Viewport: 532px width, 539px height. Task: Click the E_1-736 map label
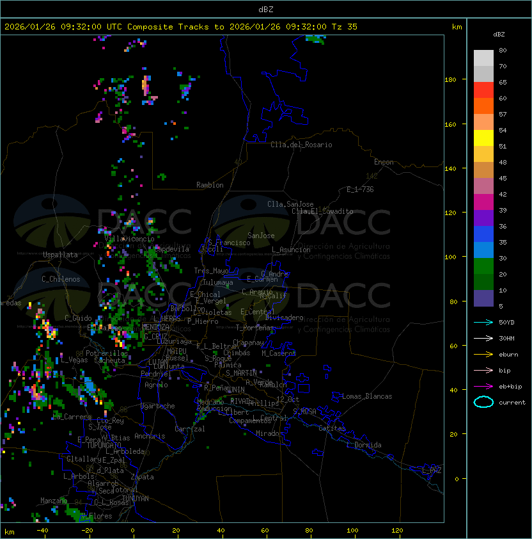point(360,189)
